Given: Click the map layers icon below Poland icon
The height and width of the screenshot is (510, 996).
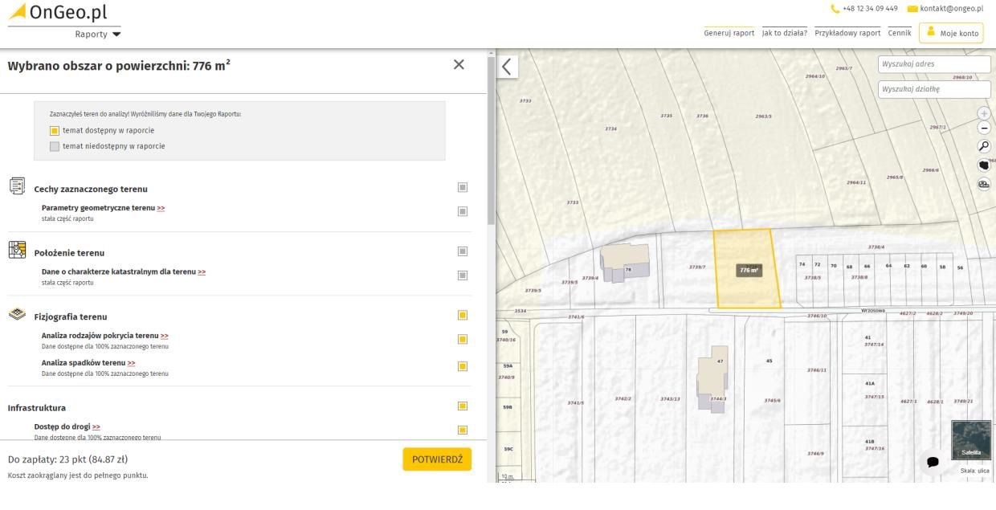Looking at the screenshot, I should 983,184.
